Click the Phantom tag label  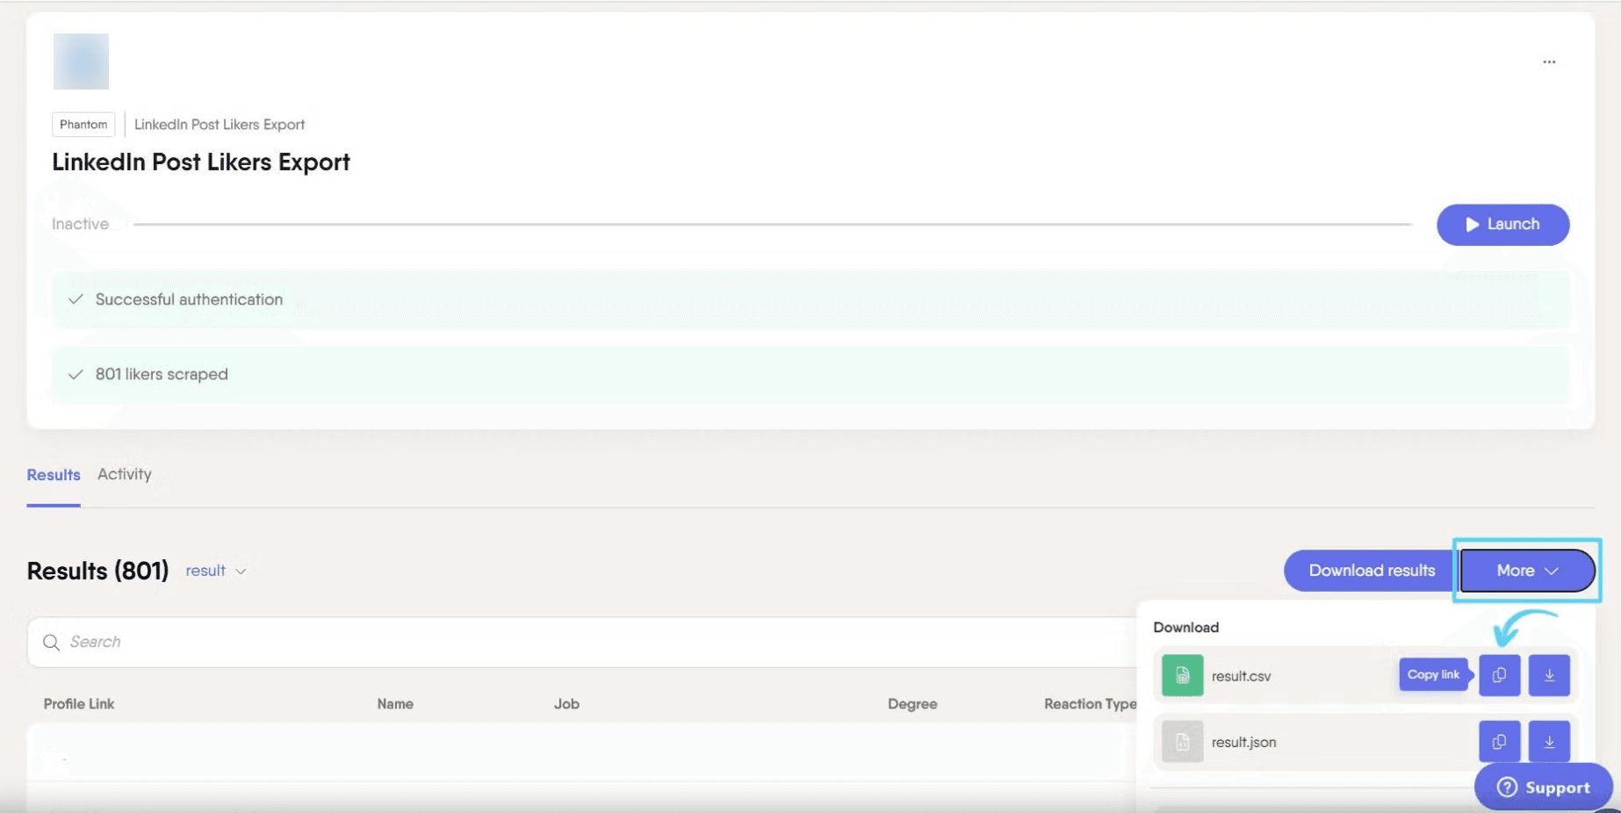click(83, 125)
